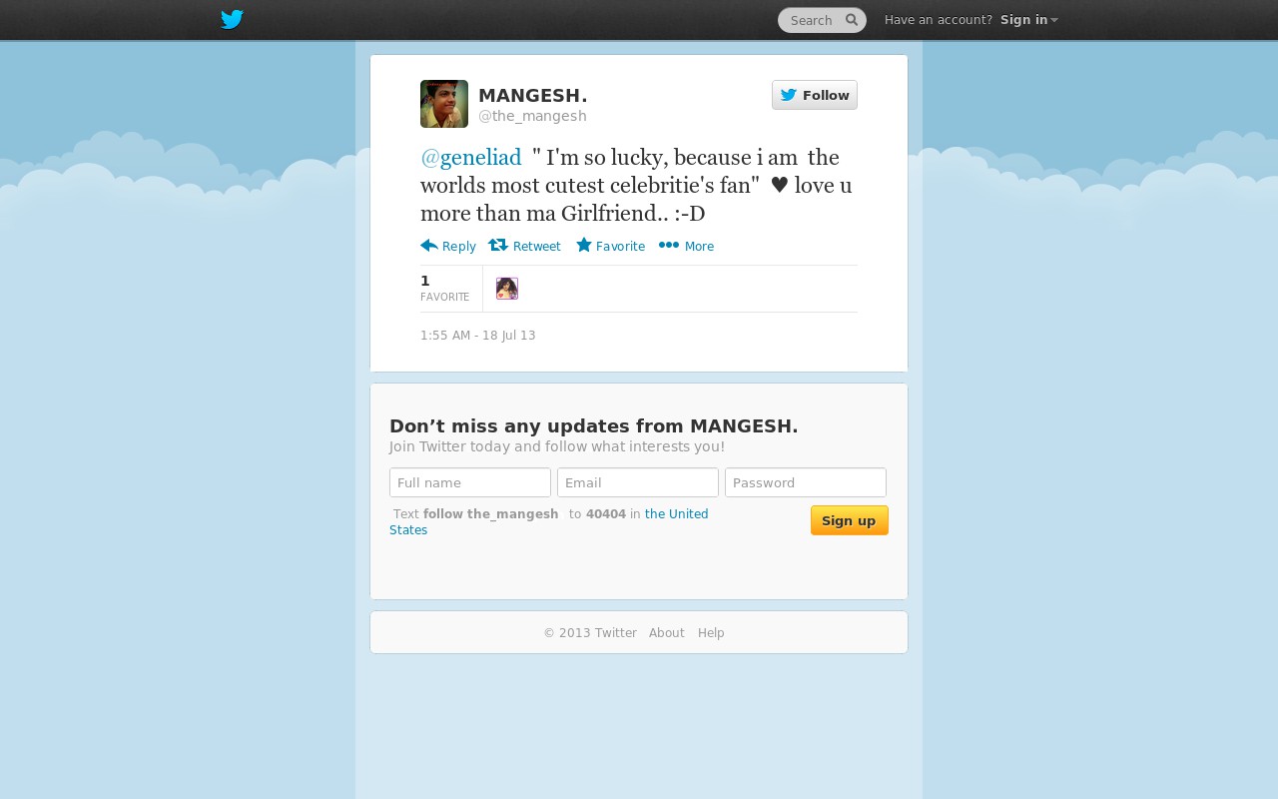Click the Retweet arrows icon
Screen dimensions: 1278x799
498,245
